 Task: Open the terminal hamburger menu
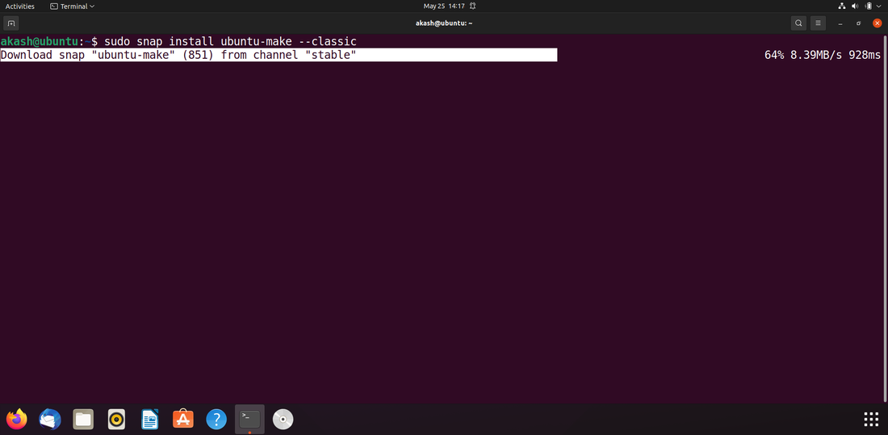pos(818,23)
